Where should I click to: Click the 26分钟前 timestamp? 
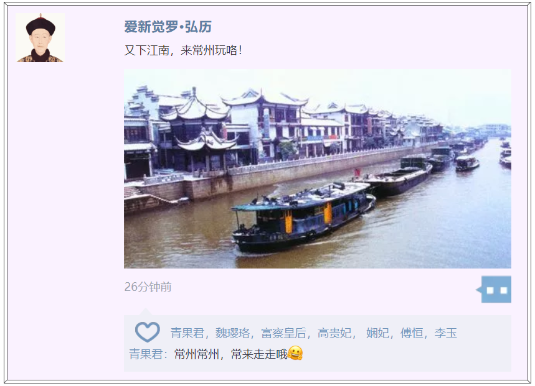(148, 287)
